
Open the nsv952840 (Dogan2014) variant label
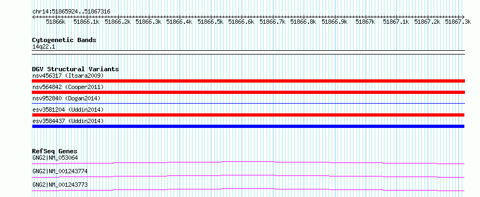pyautogui.click(x=66, y=98)
